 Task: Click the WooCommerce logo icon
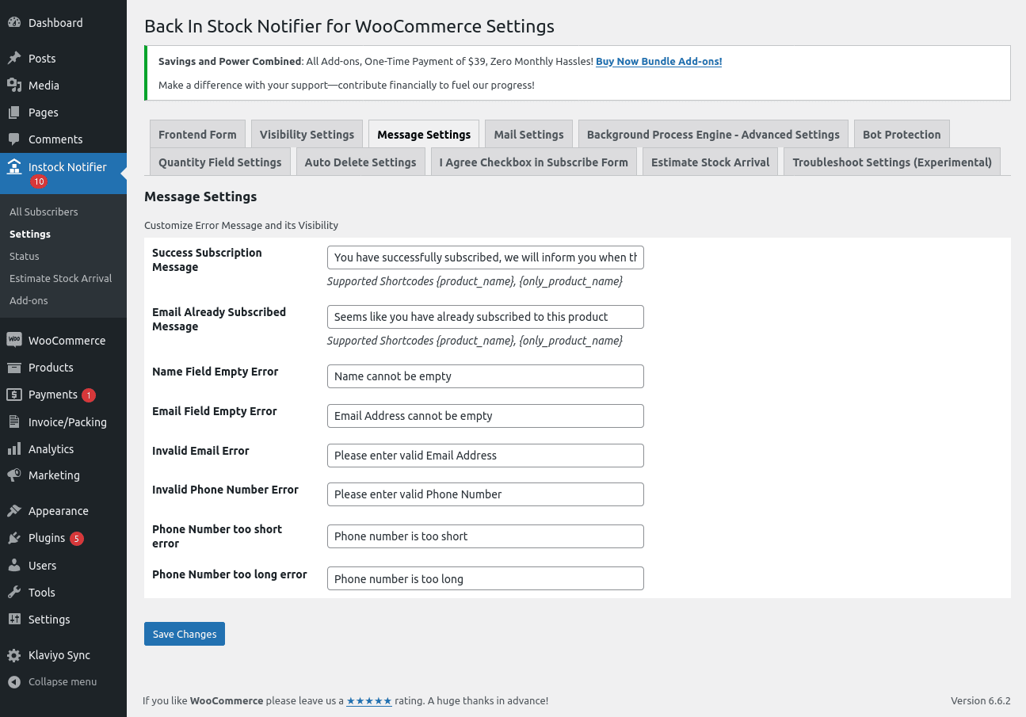(x=14, y=340)
